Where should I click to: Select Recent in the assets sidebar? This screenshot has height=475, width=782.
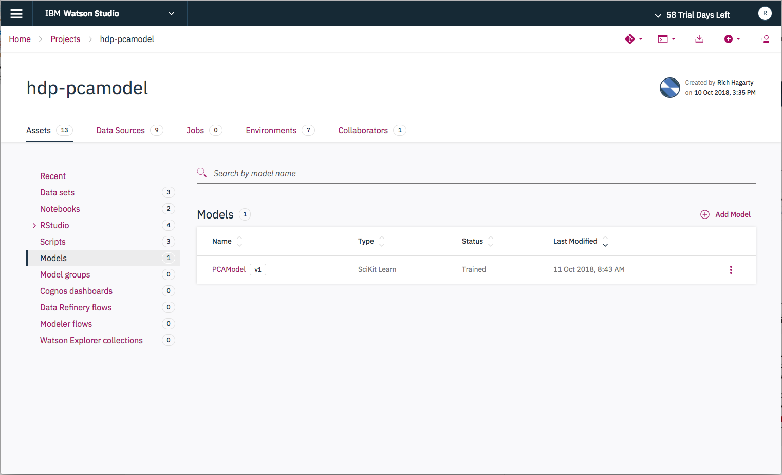(53, 176)
